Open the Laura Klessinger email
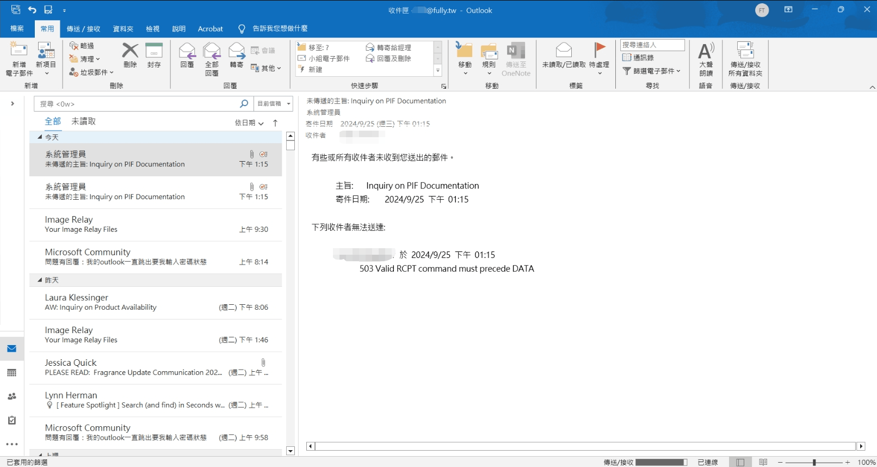The width and height of the screenshot is (877, 467). point(156,303)
